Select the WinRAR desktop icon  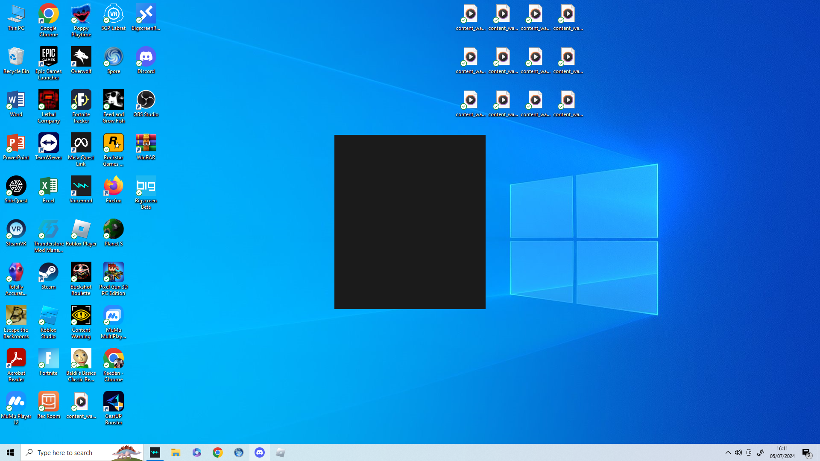[x=146, y=146]
